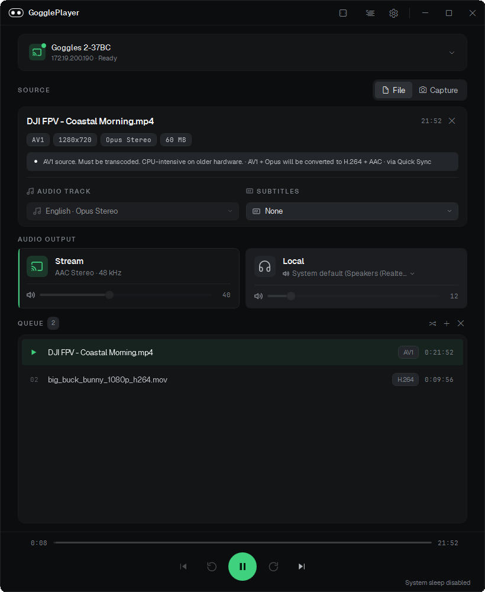485x592 pixels.
Task: Mute the Stream volume speaker icon
Action: pyautogui.click(x=31, y=295)
